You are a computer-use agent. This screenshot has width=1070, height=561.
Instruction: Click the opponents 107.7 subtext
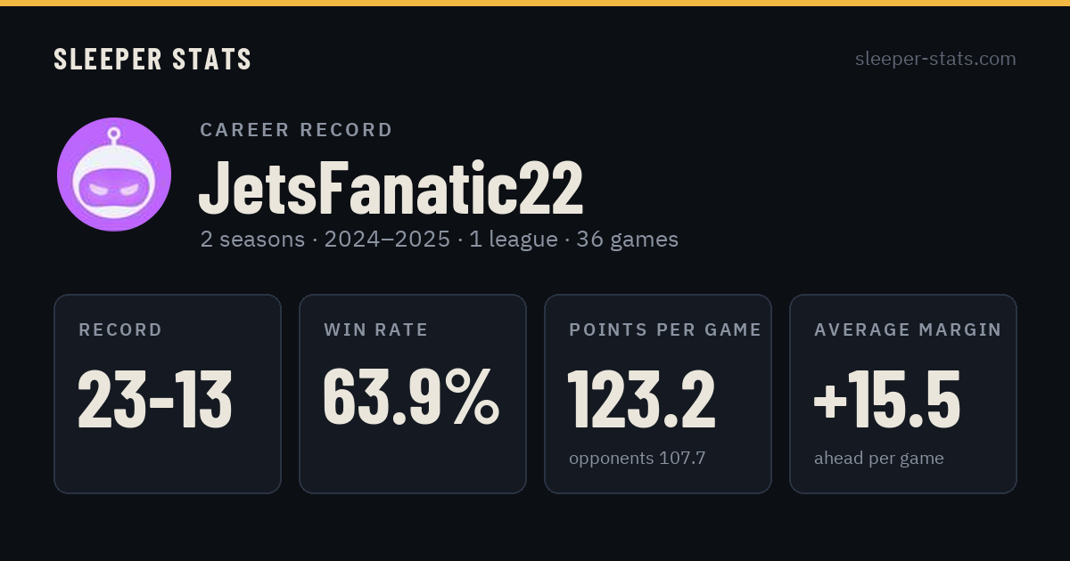tap(638, 459)
